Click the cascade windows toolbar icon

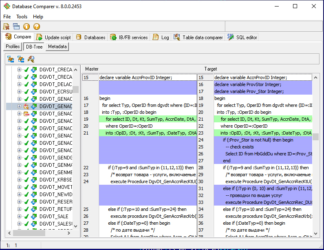pyautogui.click(x=16, y=27)
